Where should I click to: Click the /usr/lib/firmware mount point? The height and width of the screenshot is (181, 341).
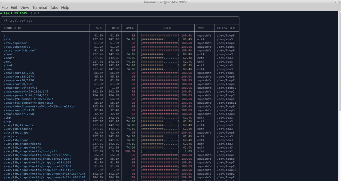(19, 125)
